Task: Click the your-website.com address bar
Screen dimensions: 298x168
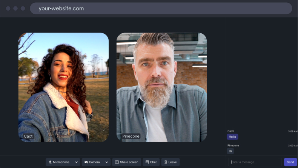Action: click(161, 8)
